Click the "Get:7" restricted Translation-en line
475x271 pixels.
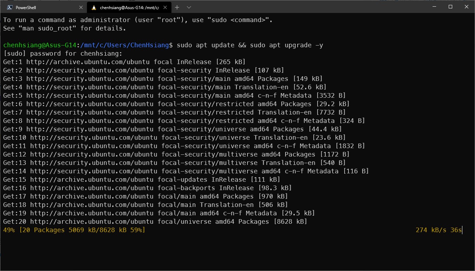pyautogui.click(x=175, y=112)
